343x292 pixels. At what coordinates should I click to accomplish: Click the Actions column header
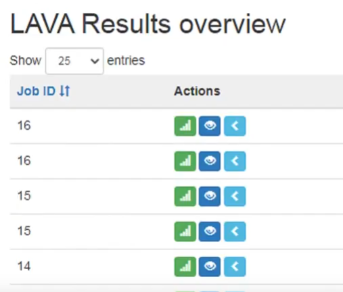(197, 91)
